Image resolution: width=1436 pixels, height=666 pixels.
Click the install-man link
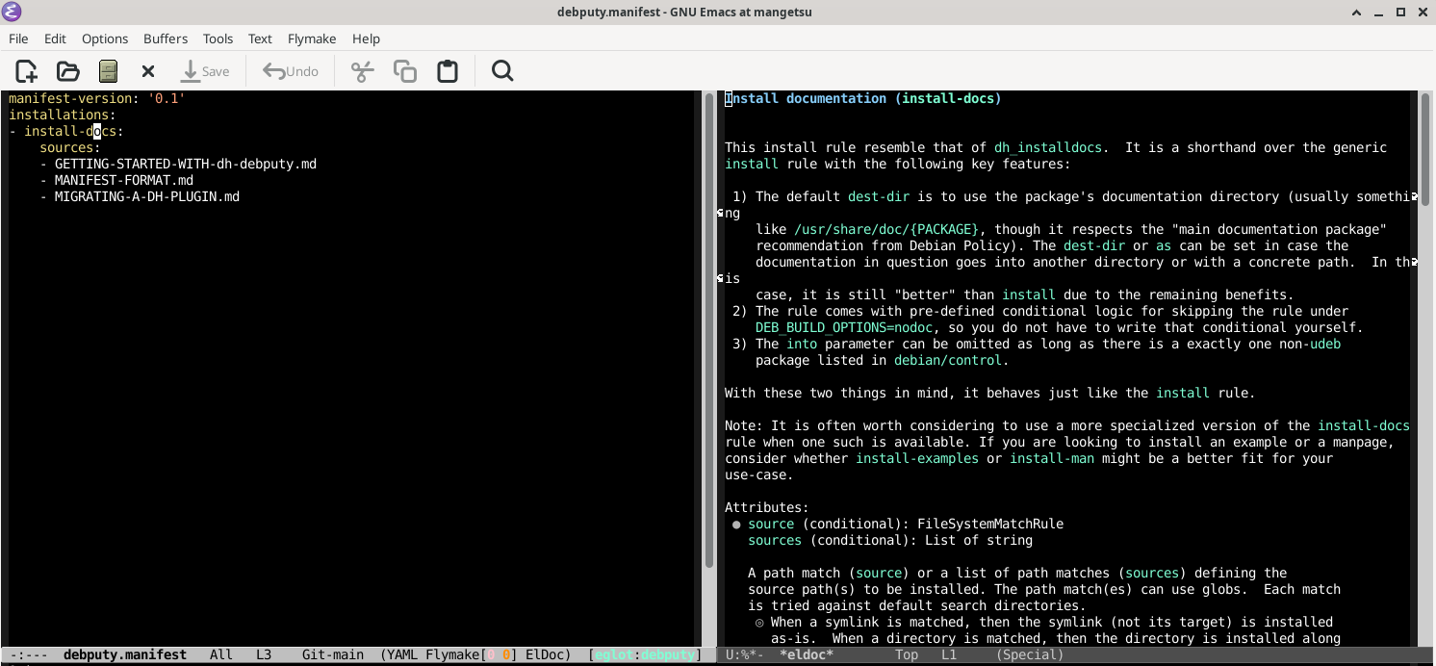[x=1052, y=458]
